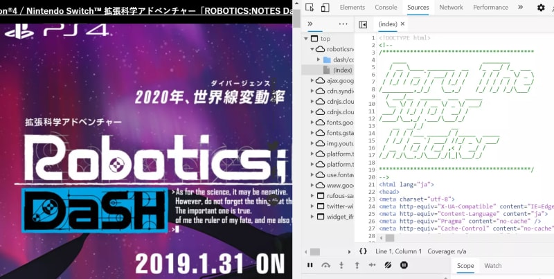Click the editor horizontal scrollbar thumb
This screenshot has width=554, height=279.
(x=390, y=237)
